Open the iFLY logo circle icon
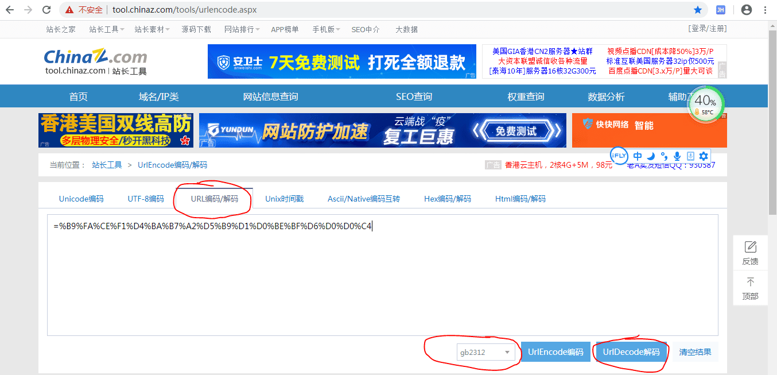This screenshot has height=375, width=777. coord(619,156)
